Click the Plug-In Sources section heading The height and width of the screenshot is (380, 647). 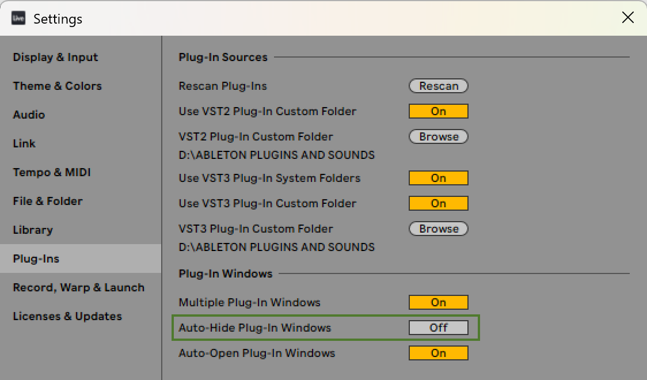pos(223,58)
